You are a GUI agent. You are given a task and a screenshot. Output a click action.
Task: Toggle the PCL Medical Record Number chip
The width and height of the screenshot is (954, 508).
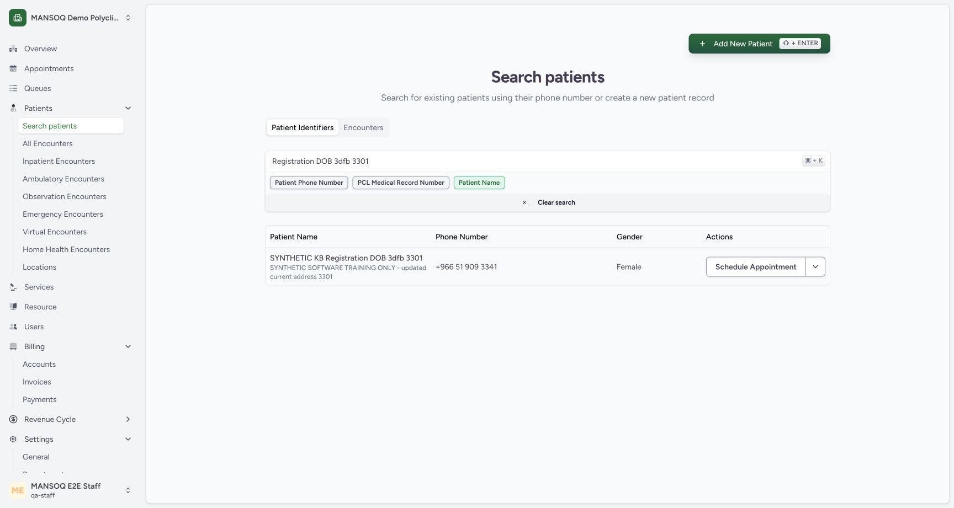[x=401, y=183]
